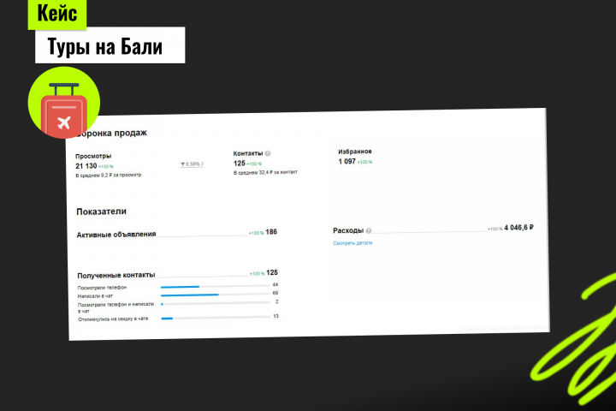Click the Откликнулись на скидку в чате bar

216,318
